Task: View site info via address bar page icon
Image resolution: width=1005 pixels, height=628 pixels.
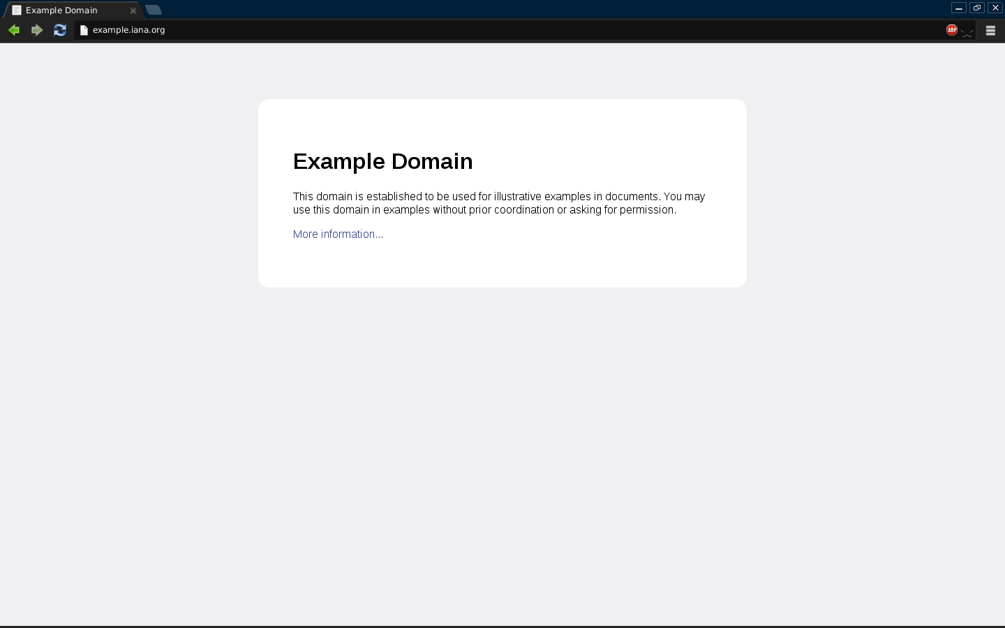Action: click(x=84, y=30)
